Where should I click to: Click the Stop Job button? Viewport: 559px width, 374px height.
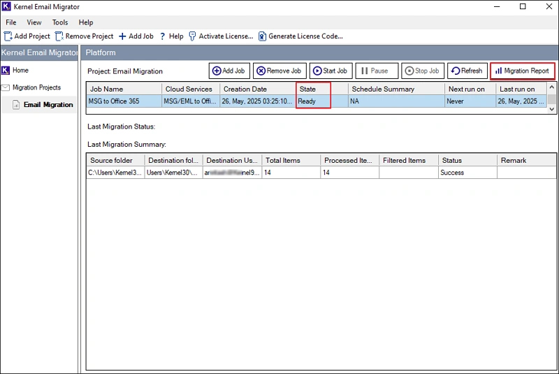423,71
